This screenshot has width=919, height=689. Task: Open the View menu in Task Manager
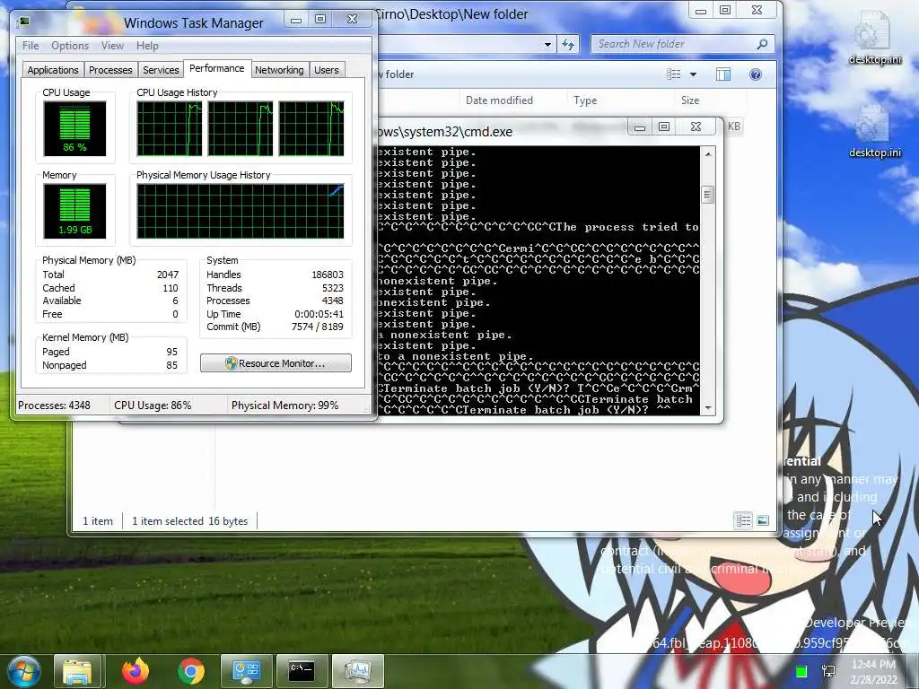coord(112,46)
